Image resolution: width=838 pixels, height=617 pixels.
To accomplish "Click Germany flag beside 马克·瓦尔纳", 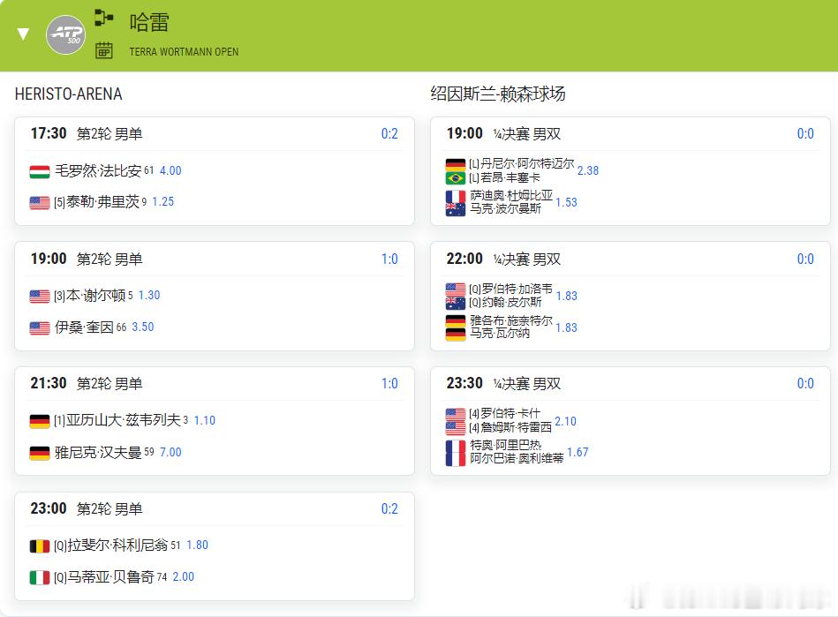I will (456, 335).
